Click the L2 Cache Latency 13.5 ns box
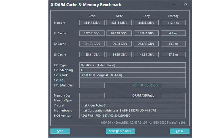The width and height of the screenshot is (217, 139). [x=173, y=44]
